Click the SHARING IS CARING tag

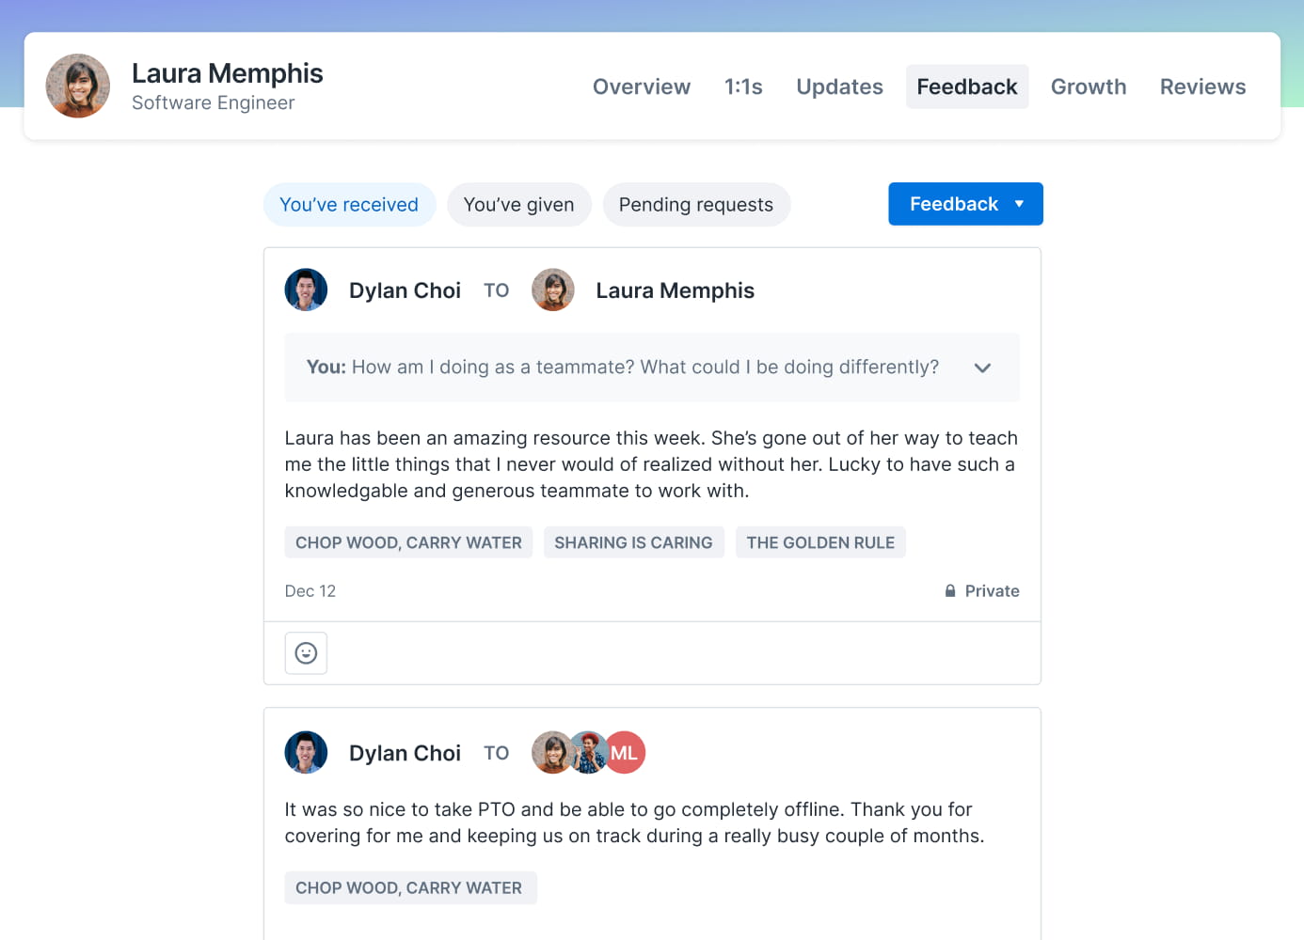pyautogui.click(x=633, y=542)
